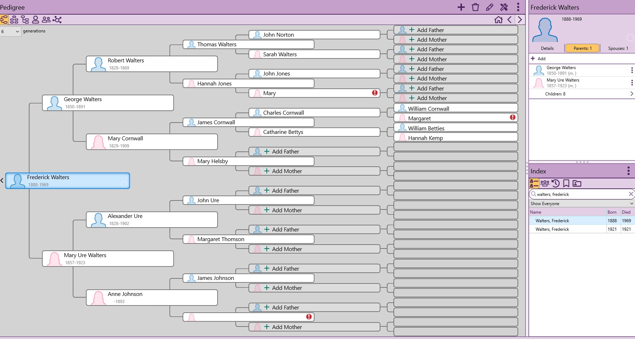Select Walters, Frederick born 1921 in Index
The height and width of the screenshot is (339, 635).
582,229
